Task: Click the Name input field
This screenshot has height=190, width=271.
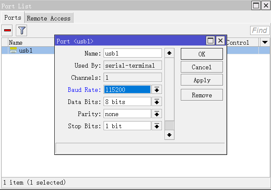Action: pos(133,53)
